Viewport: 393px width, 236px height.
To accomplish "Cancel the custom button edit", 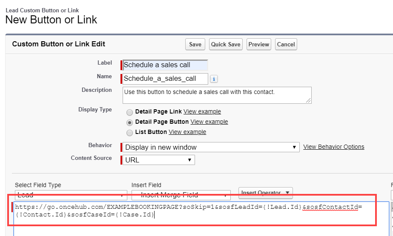I will point(286,44).
